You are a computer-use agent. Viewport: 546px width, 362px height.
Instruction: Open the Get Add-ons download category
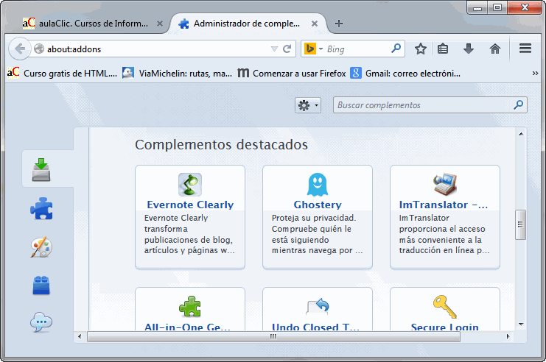[41, 170]
